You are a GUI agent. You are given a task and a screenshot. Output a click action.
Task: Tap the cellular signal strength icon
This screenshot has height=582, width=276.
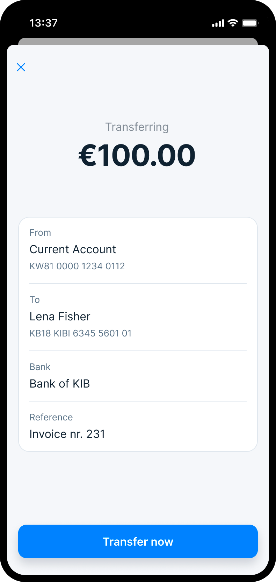[x=218, y=23]
